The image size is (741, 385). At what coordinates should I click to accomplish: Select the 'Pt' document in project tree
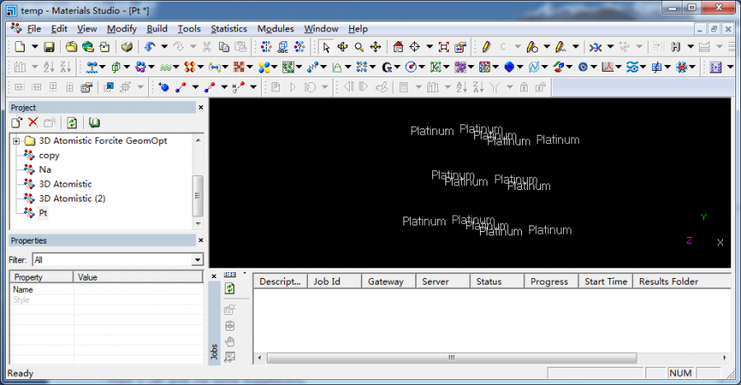43,213
